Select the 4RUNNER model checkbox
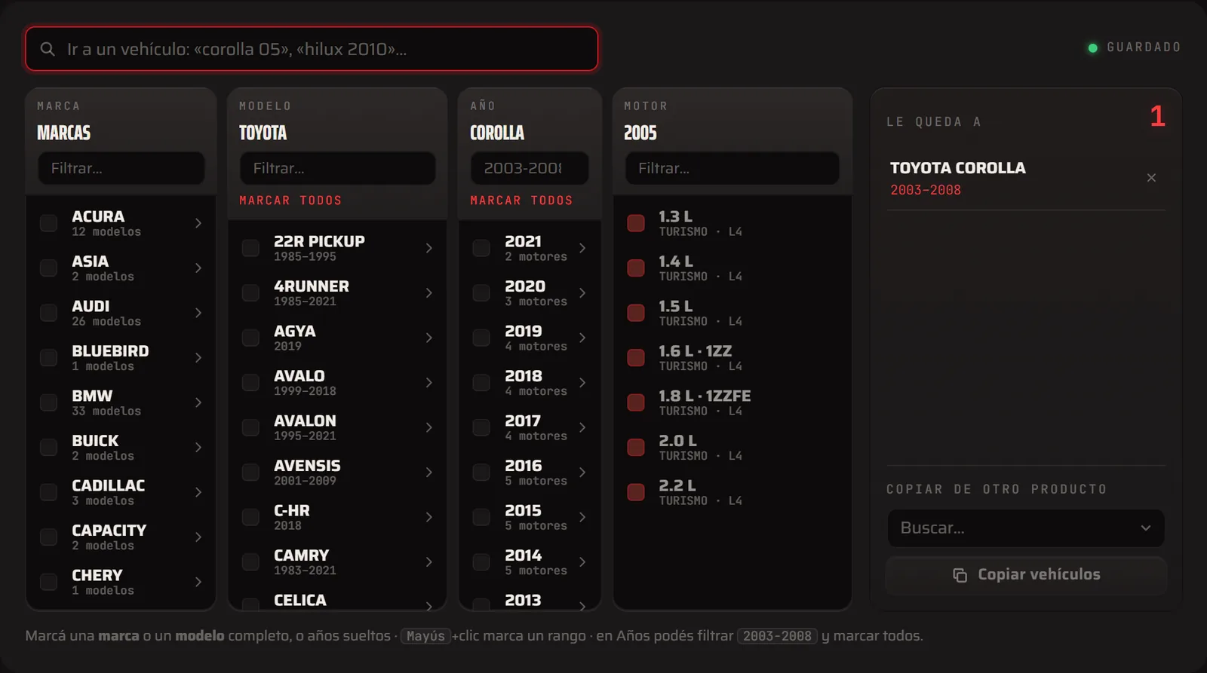The width and height of the screenshot is (1207, 673). pos(250,293)
